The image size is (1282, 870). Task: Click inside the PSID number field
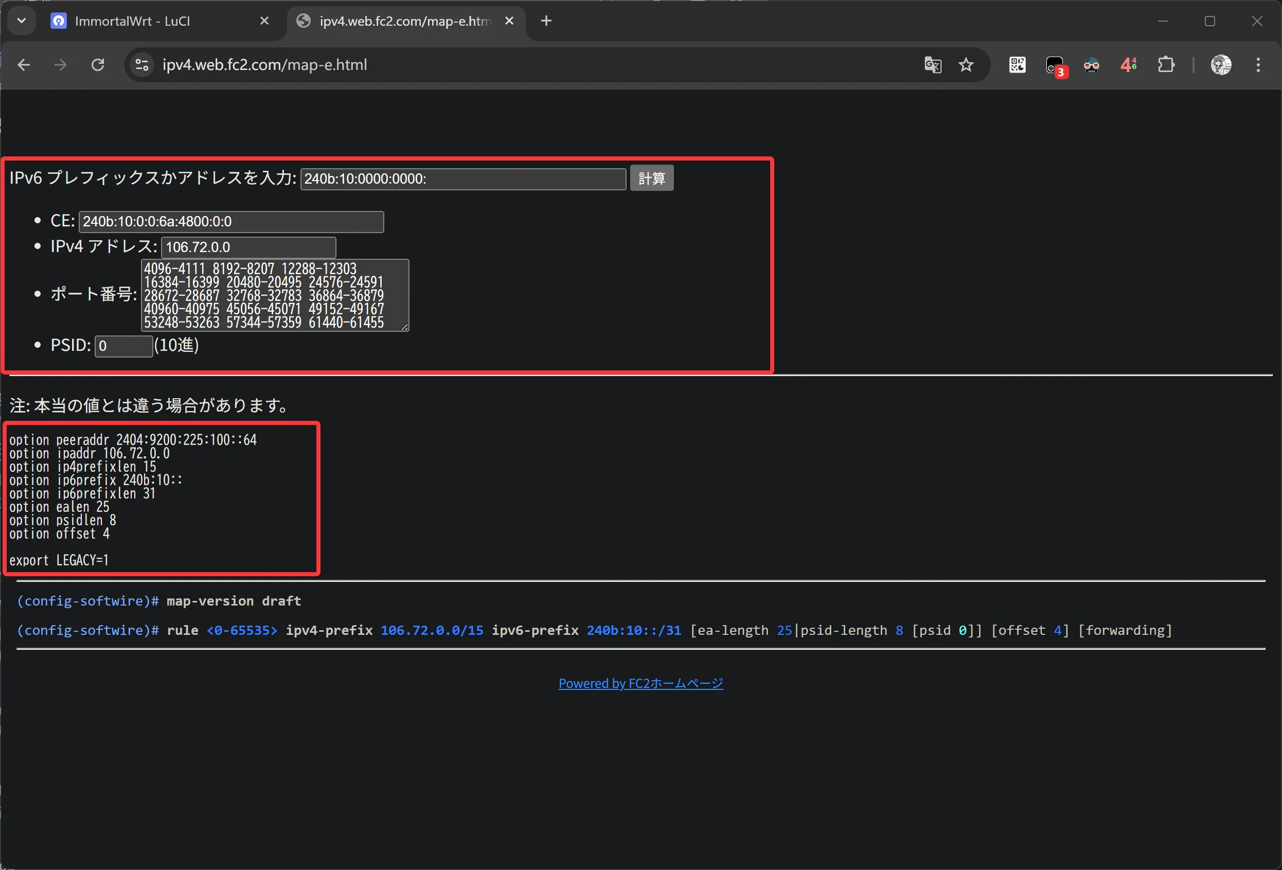123,346
